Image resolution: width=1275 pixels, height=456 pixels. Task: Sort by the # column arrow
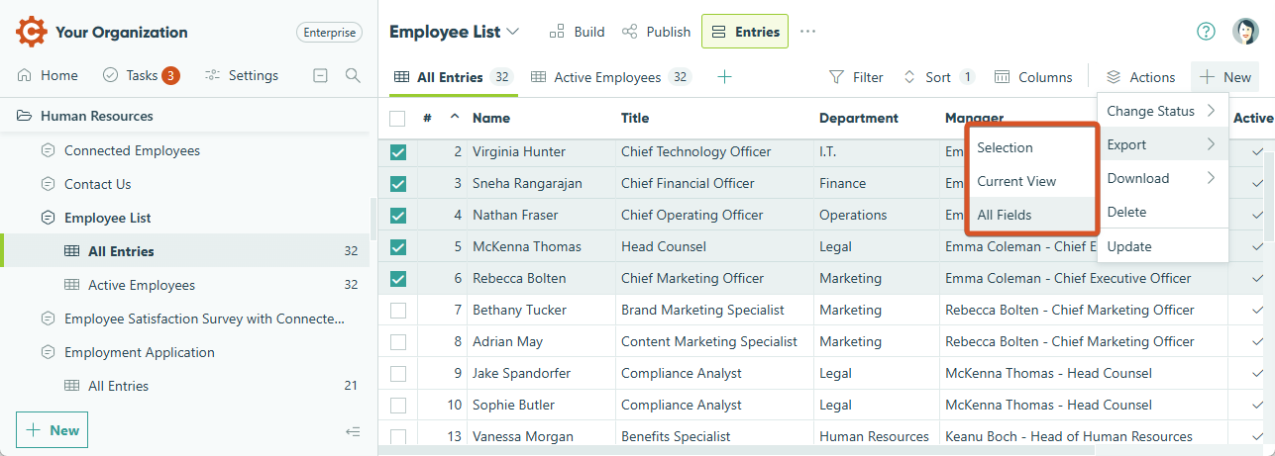(455, 117)
